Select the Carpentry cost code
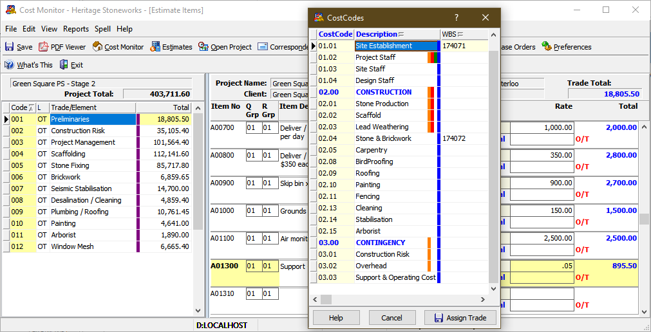The image size is (651, 332). (x=399, y=150)
